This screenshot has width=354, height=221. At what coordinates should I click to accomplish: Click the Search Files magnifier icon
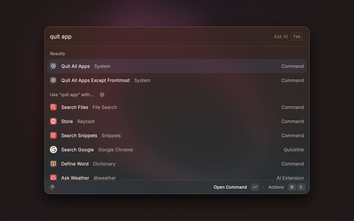click(53, 107)
